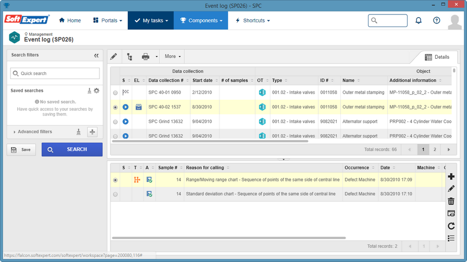Open the hierarchy structure toolbar icon
Screen dimensions: 467x262
point(130,57)
